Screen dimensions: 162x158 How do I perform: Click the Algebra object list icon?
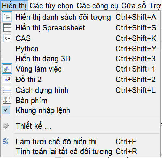[7, 17]
